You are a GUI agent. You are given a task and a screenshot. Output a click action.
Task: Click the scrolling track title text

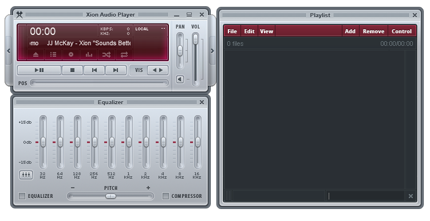coord(80,44)
